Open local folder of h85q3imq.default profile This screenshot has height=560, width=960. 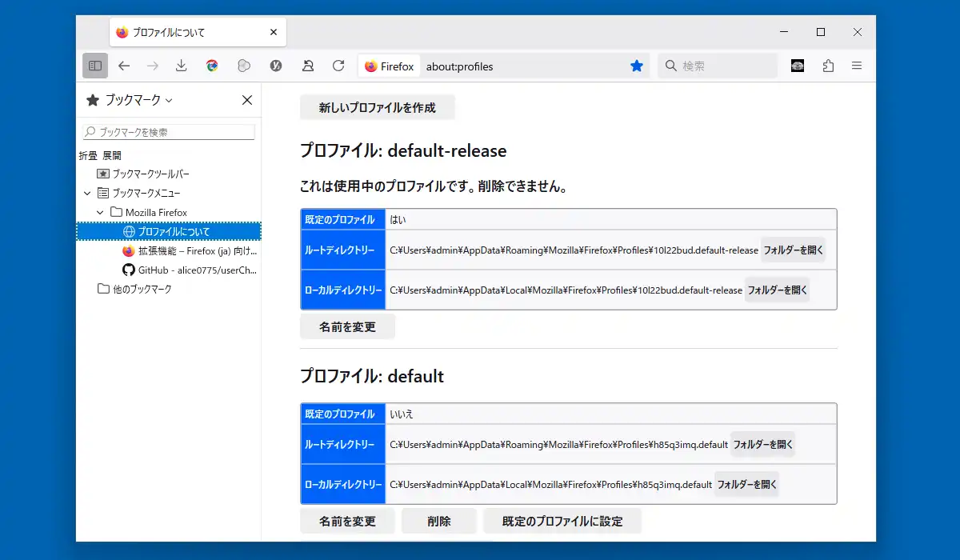tap(747, 484)
